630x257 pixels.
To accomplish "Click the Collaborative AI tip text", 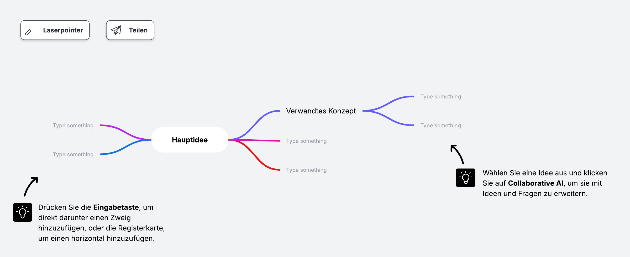I will 545,183.
